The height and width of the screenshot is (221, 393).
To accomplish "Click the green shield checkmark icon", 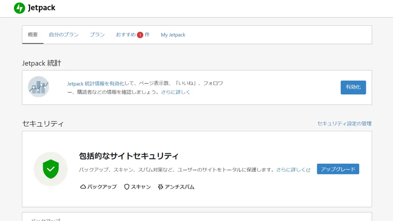I will (x=51, y=169).
